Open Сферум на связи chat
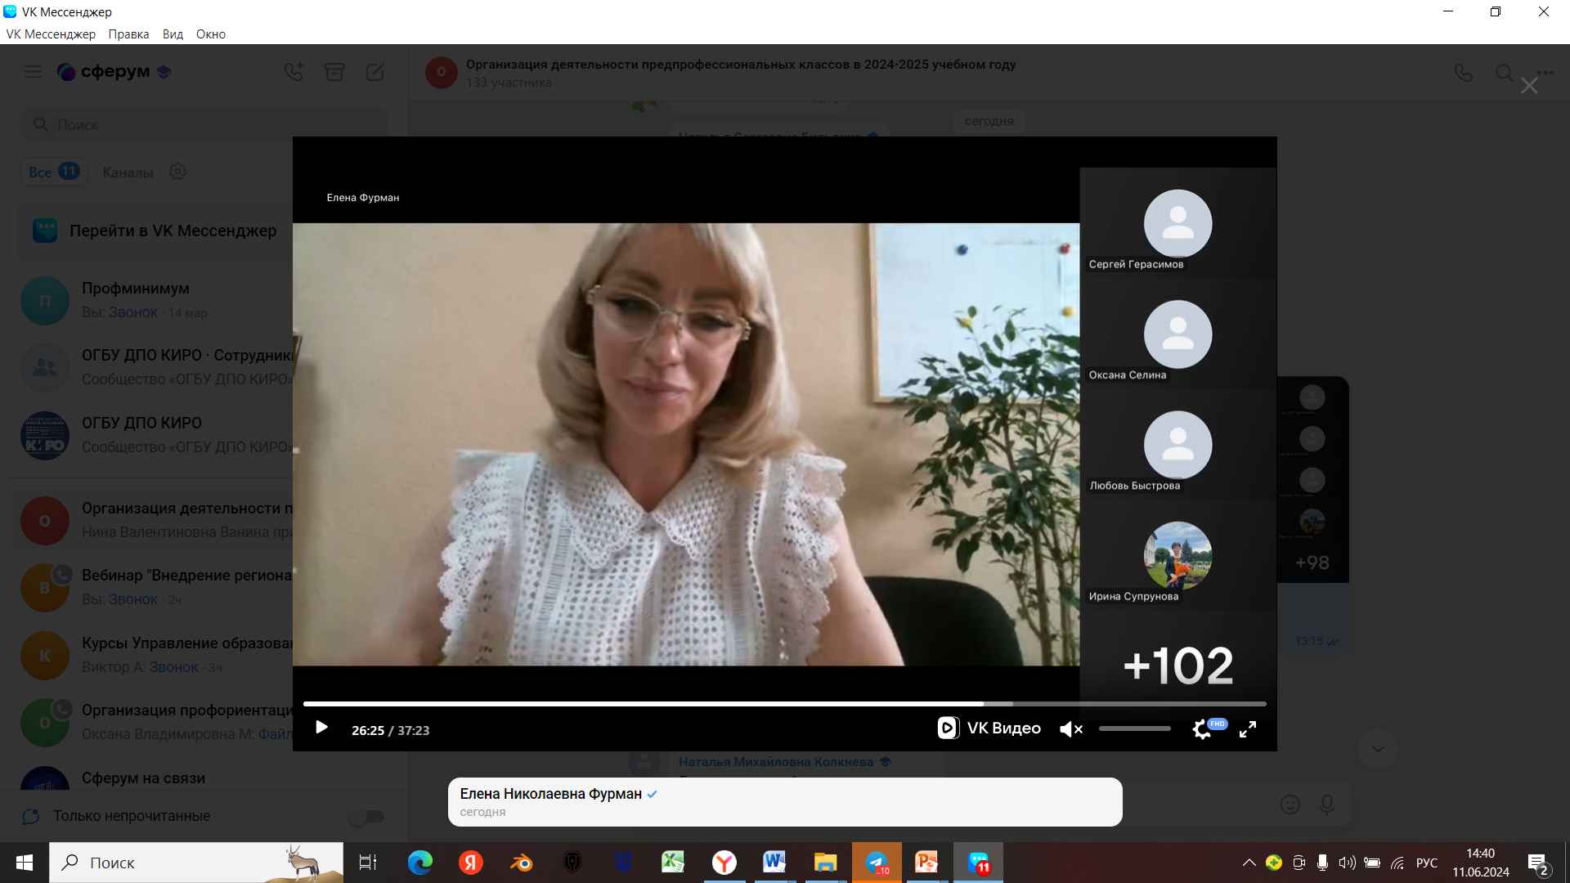1570x883 pixels. [x=155, y=778]
